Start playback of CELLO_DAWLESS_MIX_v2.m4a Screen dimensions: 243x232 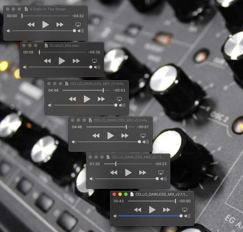[110, 135]
